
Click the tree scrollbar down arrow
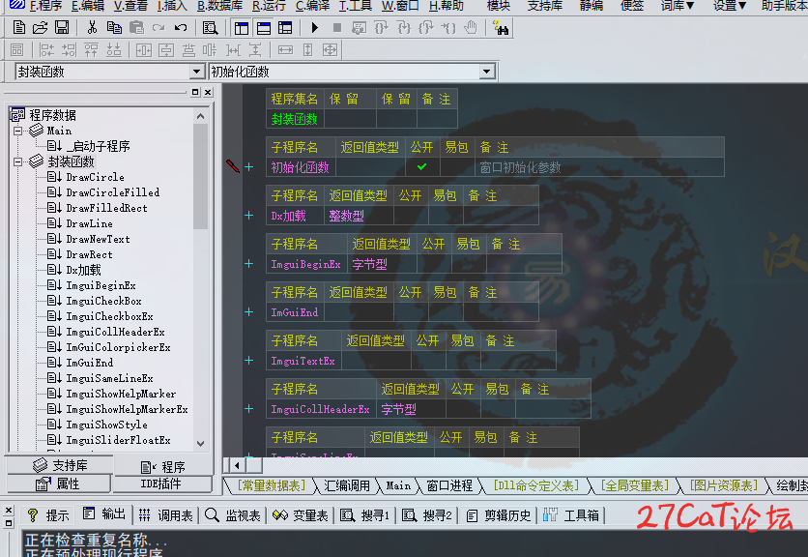[x=200, y=443]
